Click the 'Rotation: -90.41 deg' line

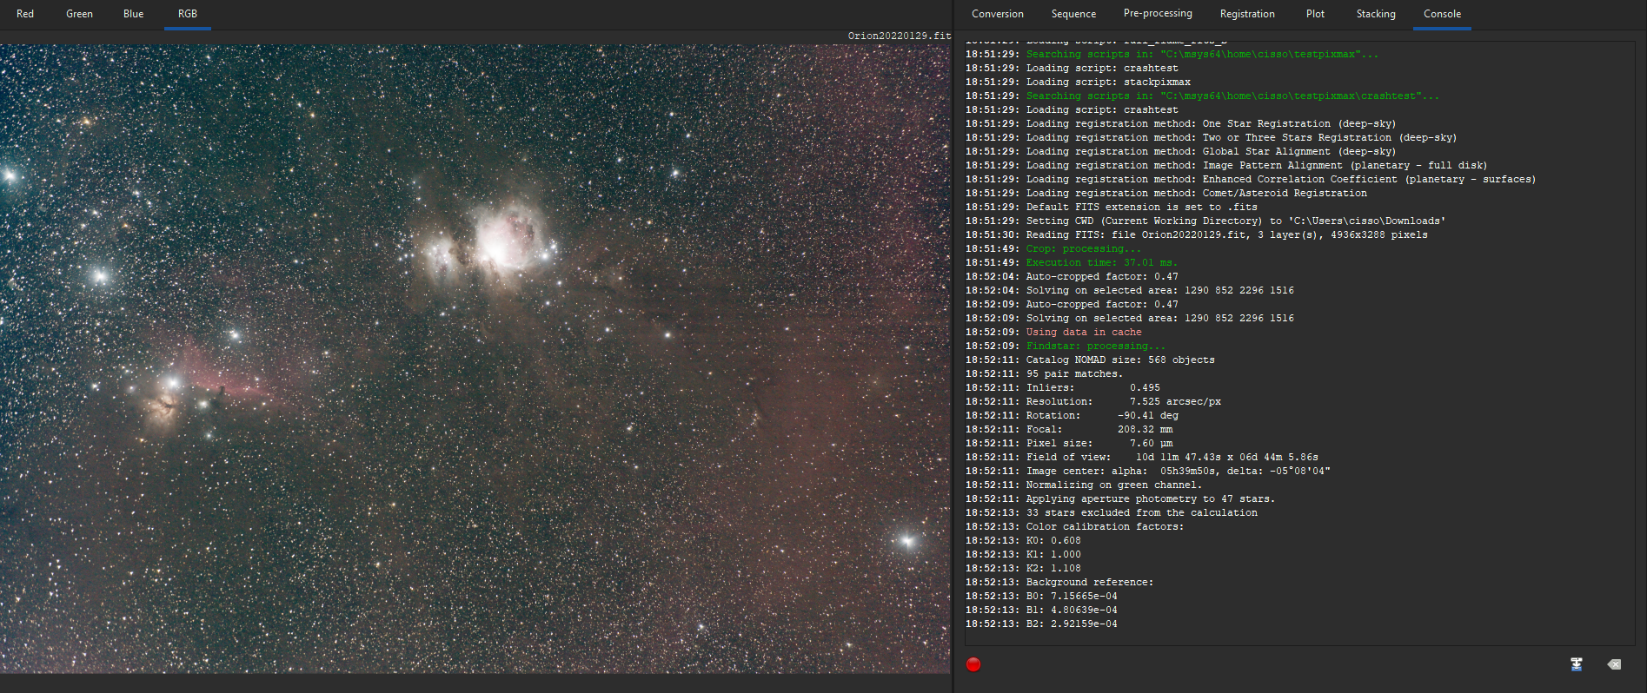pos(1072,416)
